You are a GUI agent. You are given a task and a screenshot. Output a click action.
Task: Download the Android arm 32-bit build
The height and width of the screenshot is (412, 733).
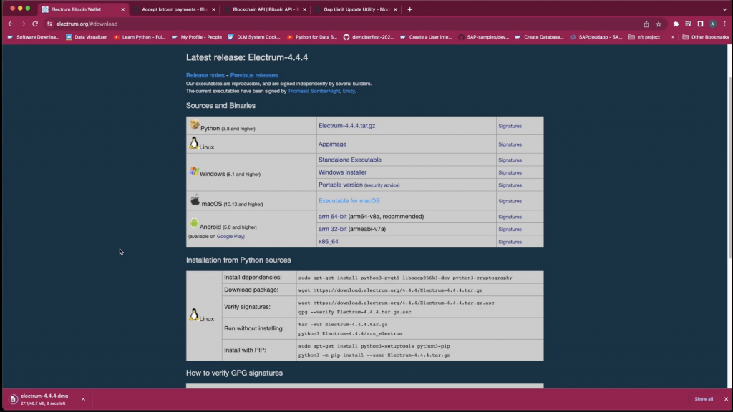tap(332, 230)
